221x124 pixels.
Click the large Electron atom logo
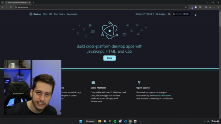point(110,30)
